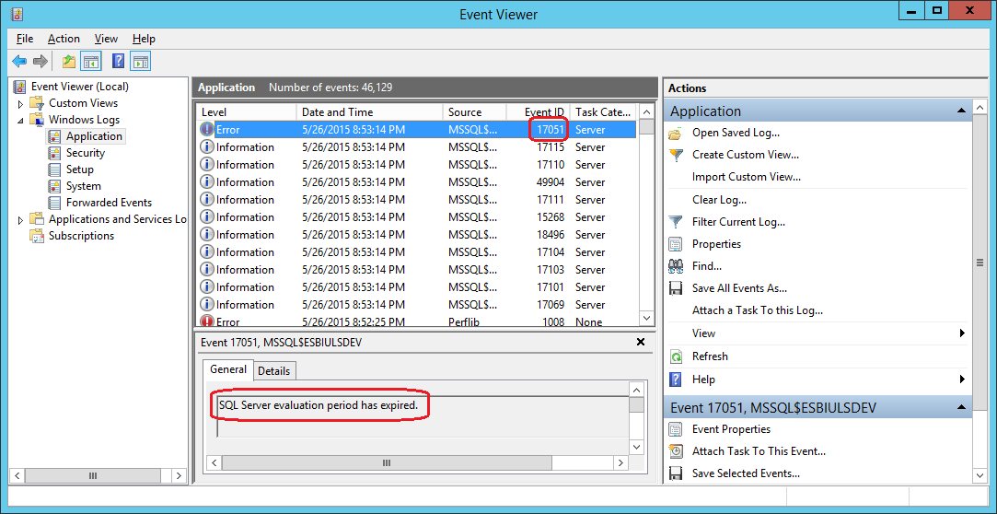Expand Applications and Services Logs node
This screenshot has width=997, height=514.
tap(21, 219)
